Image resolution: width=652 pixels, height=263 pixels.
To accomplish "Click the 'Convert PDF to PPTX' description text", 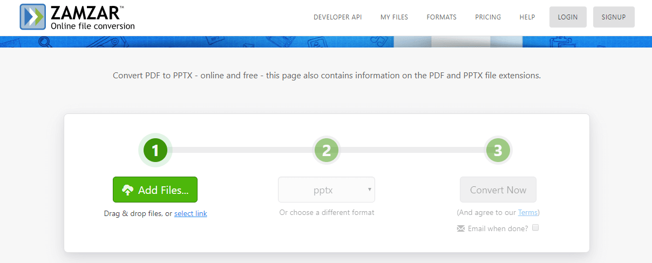I will (327, 76).
